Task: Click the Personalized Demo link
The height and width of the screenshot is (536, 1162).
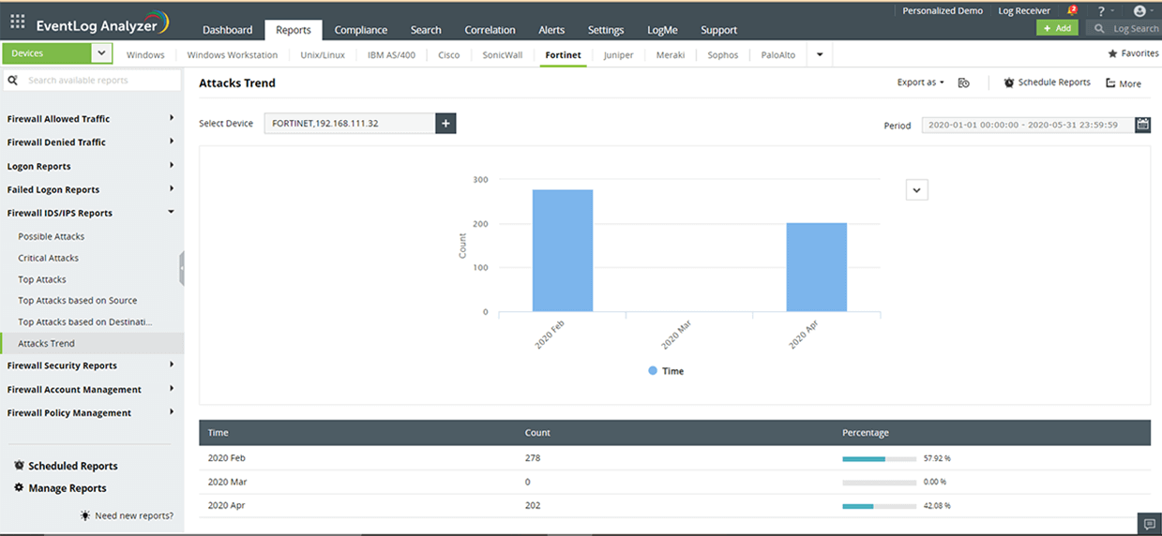Action: click(943, 11)
